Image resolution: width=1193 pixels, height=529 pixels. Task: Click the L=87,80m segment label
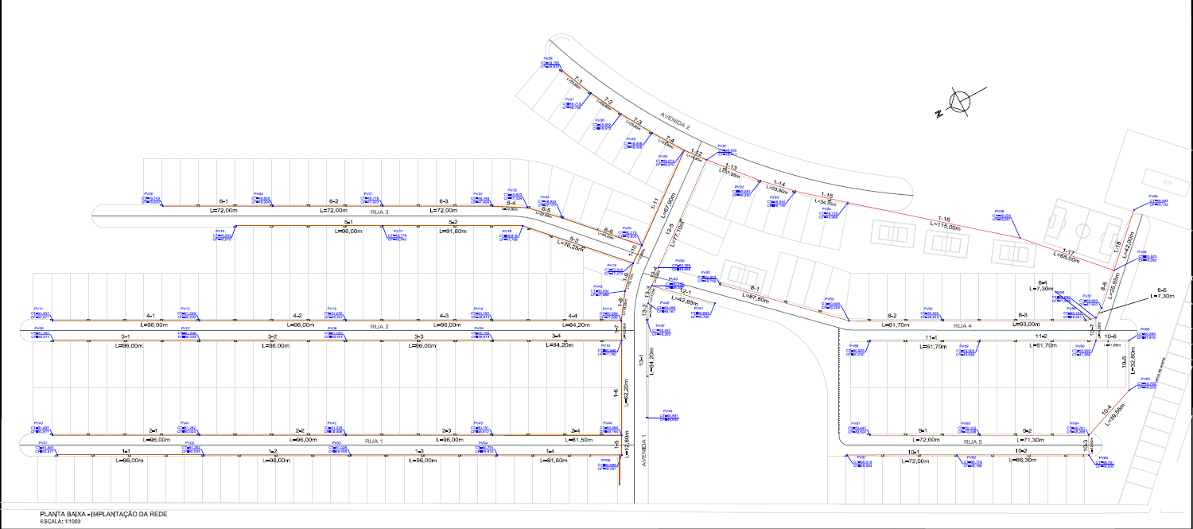756,298
